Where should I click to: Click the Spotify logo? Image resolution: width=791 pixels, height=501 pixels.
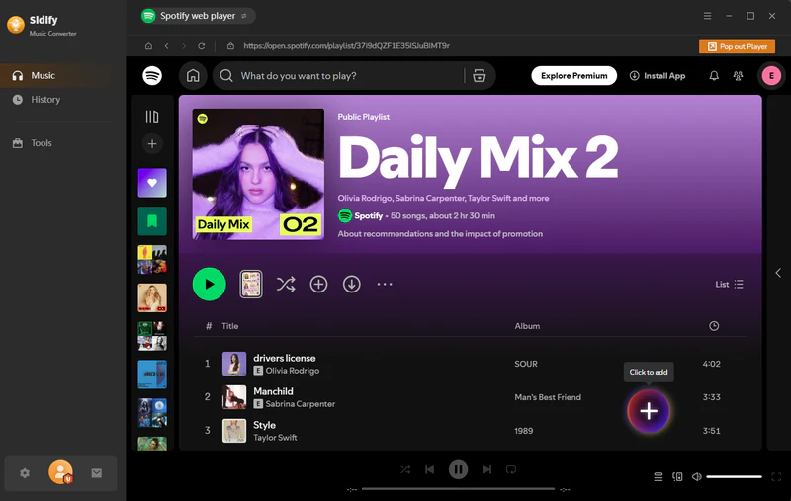(152, 76)
